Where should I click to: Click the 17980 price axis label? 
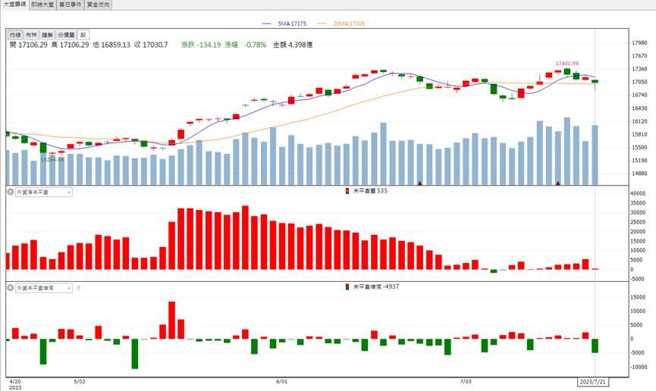click(639, 43)
